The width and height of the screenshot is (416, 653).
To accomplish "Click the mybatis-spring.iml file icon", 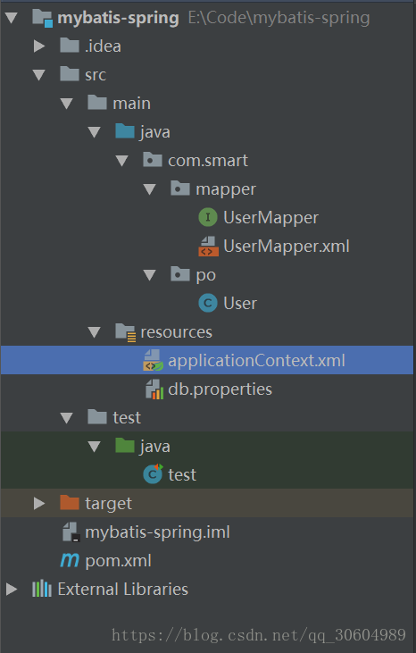I will point(71,532).
